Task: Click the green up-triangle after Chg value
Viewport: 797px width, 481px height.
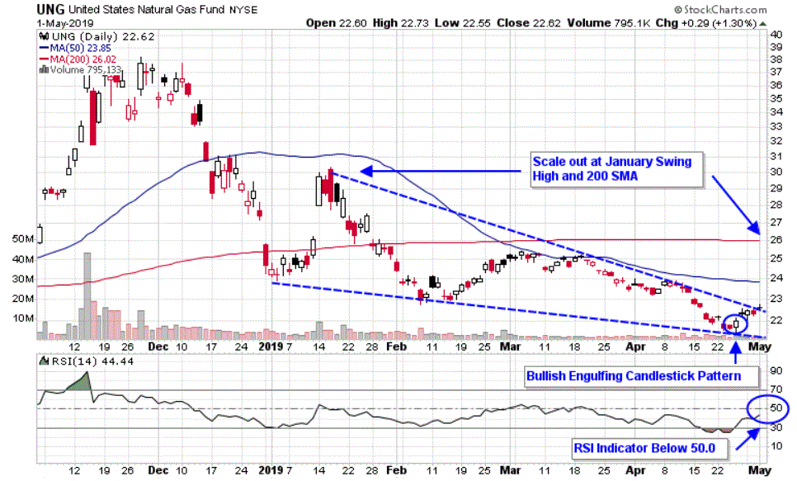Action: coord(763,23)
